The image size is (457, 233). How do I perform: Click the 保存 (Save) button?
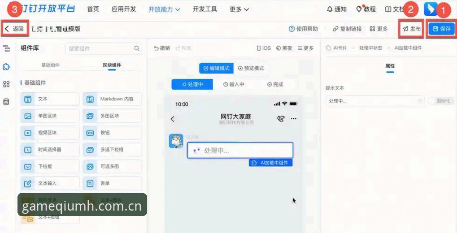click(x=442, y=29)
